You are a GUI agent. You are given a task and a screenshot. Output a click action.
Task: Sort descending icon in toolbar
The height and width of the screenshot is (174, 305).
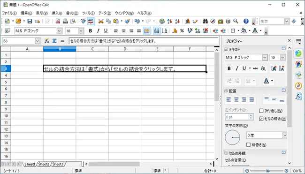177,21
